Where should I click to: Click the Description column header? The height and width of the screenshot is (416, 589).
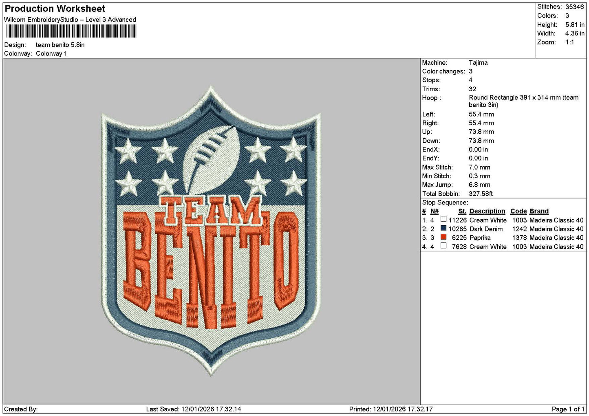487,211
